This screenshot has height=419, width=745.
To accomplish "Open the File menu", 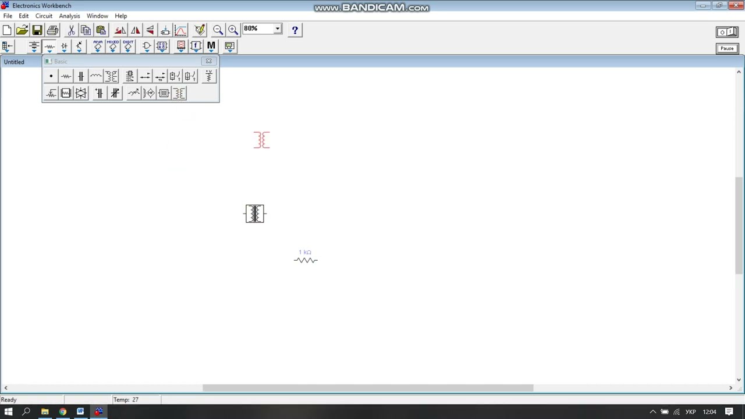I will pyautogui.click(x=8, y=16).
